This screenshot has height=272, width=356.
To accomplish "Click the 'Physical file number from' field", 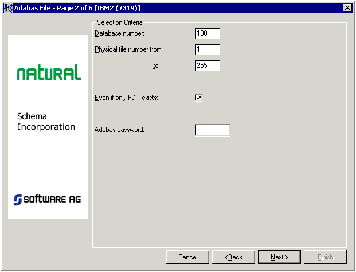I will pos(208,50).
